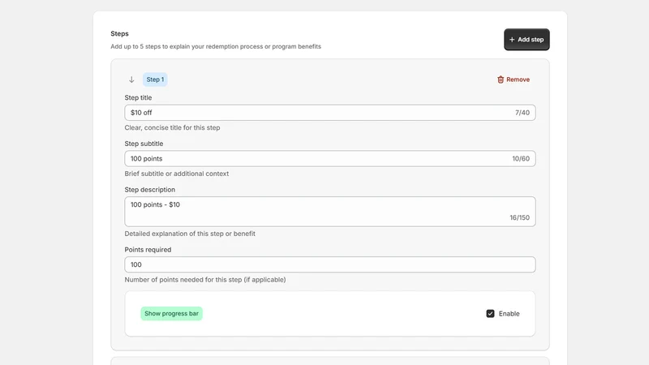Click the Step 1 badge
The height and width of the screenshot is (365, 649).
(155, 79)
